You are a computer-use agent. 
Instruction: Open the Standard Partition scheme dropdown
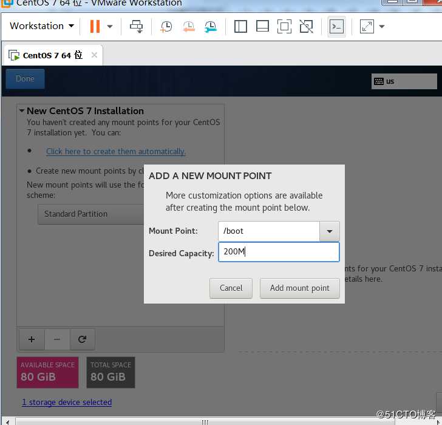(x=91, y=214)
